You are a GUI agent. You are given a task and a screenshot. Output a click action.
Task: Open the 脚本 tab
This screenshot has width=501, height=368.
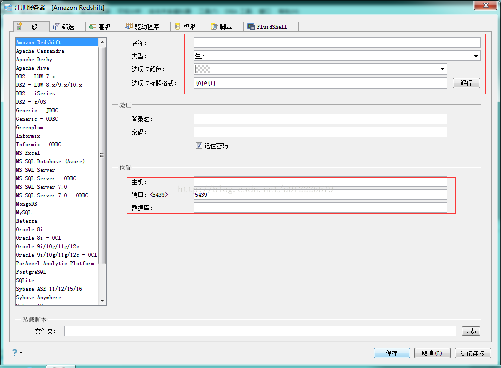(x=226, y=27)
